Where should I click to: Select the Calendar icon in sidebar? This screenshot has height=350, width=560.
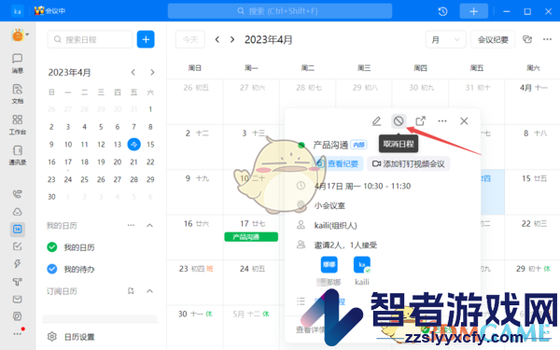pos(17,229)
